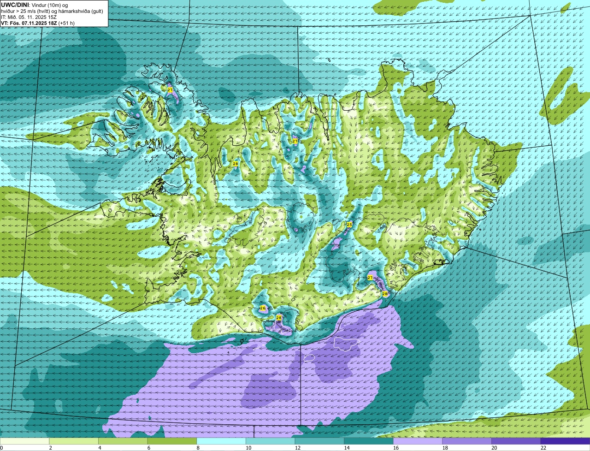Click the line 'IT: Mið. 05. 11. 2025 15Z'
Image resolution: width=590 pixels, height=451 pixels.
29,17
